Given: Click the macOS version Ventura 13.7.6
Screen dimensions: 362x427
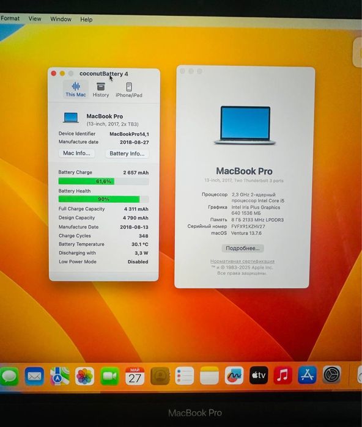Looking at the screenshot, I should 246,233.
